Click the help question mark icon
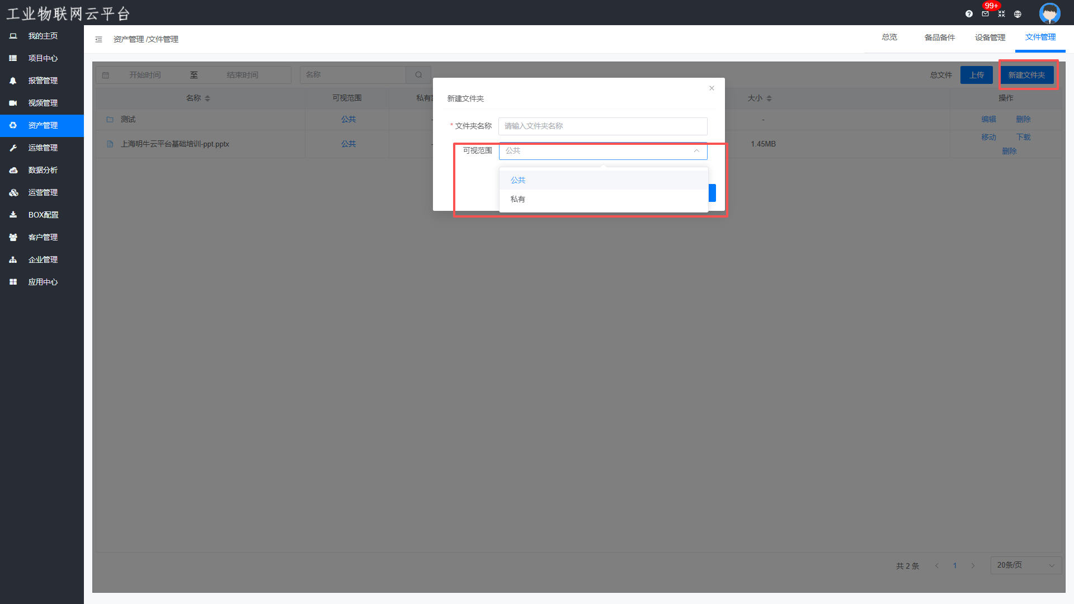 pyautogui.click(x=969, y=14)
